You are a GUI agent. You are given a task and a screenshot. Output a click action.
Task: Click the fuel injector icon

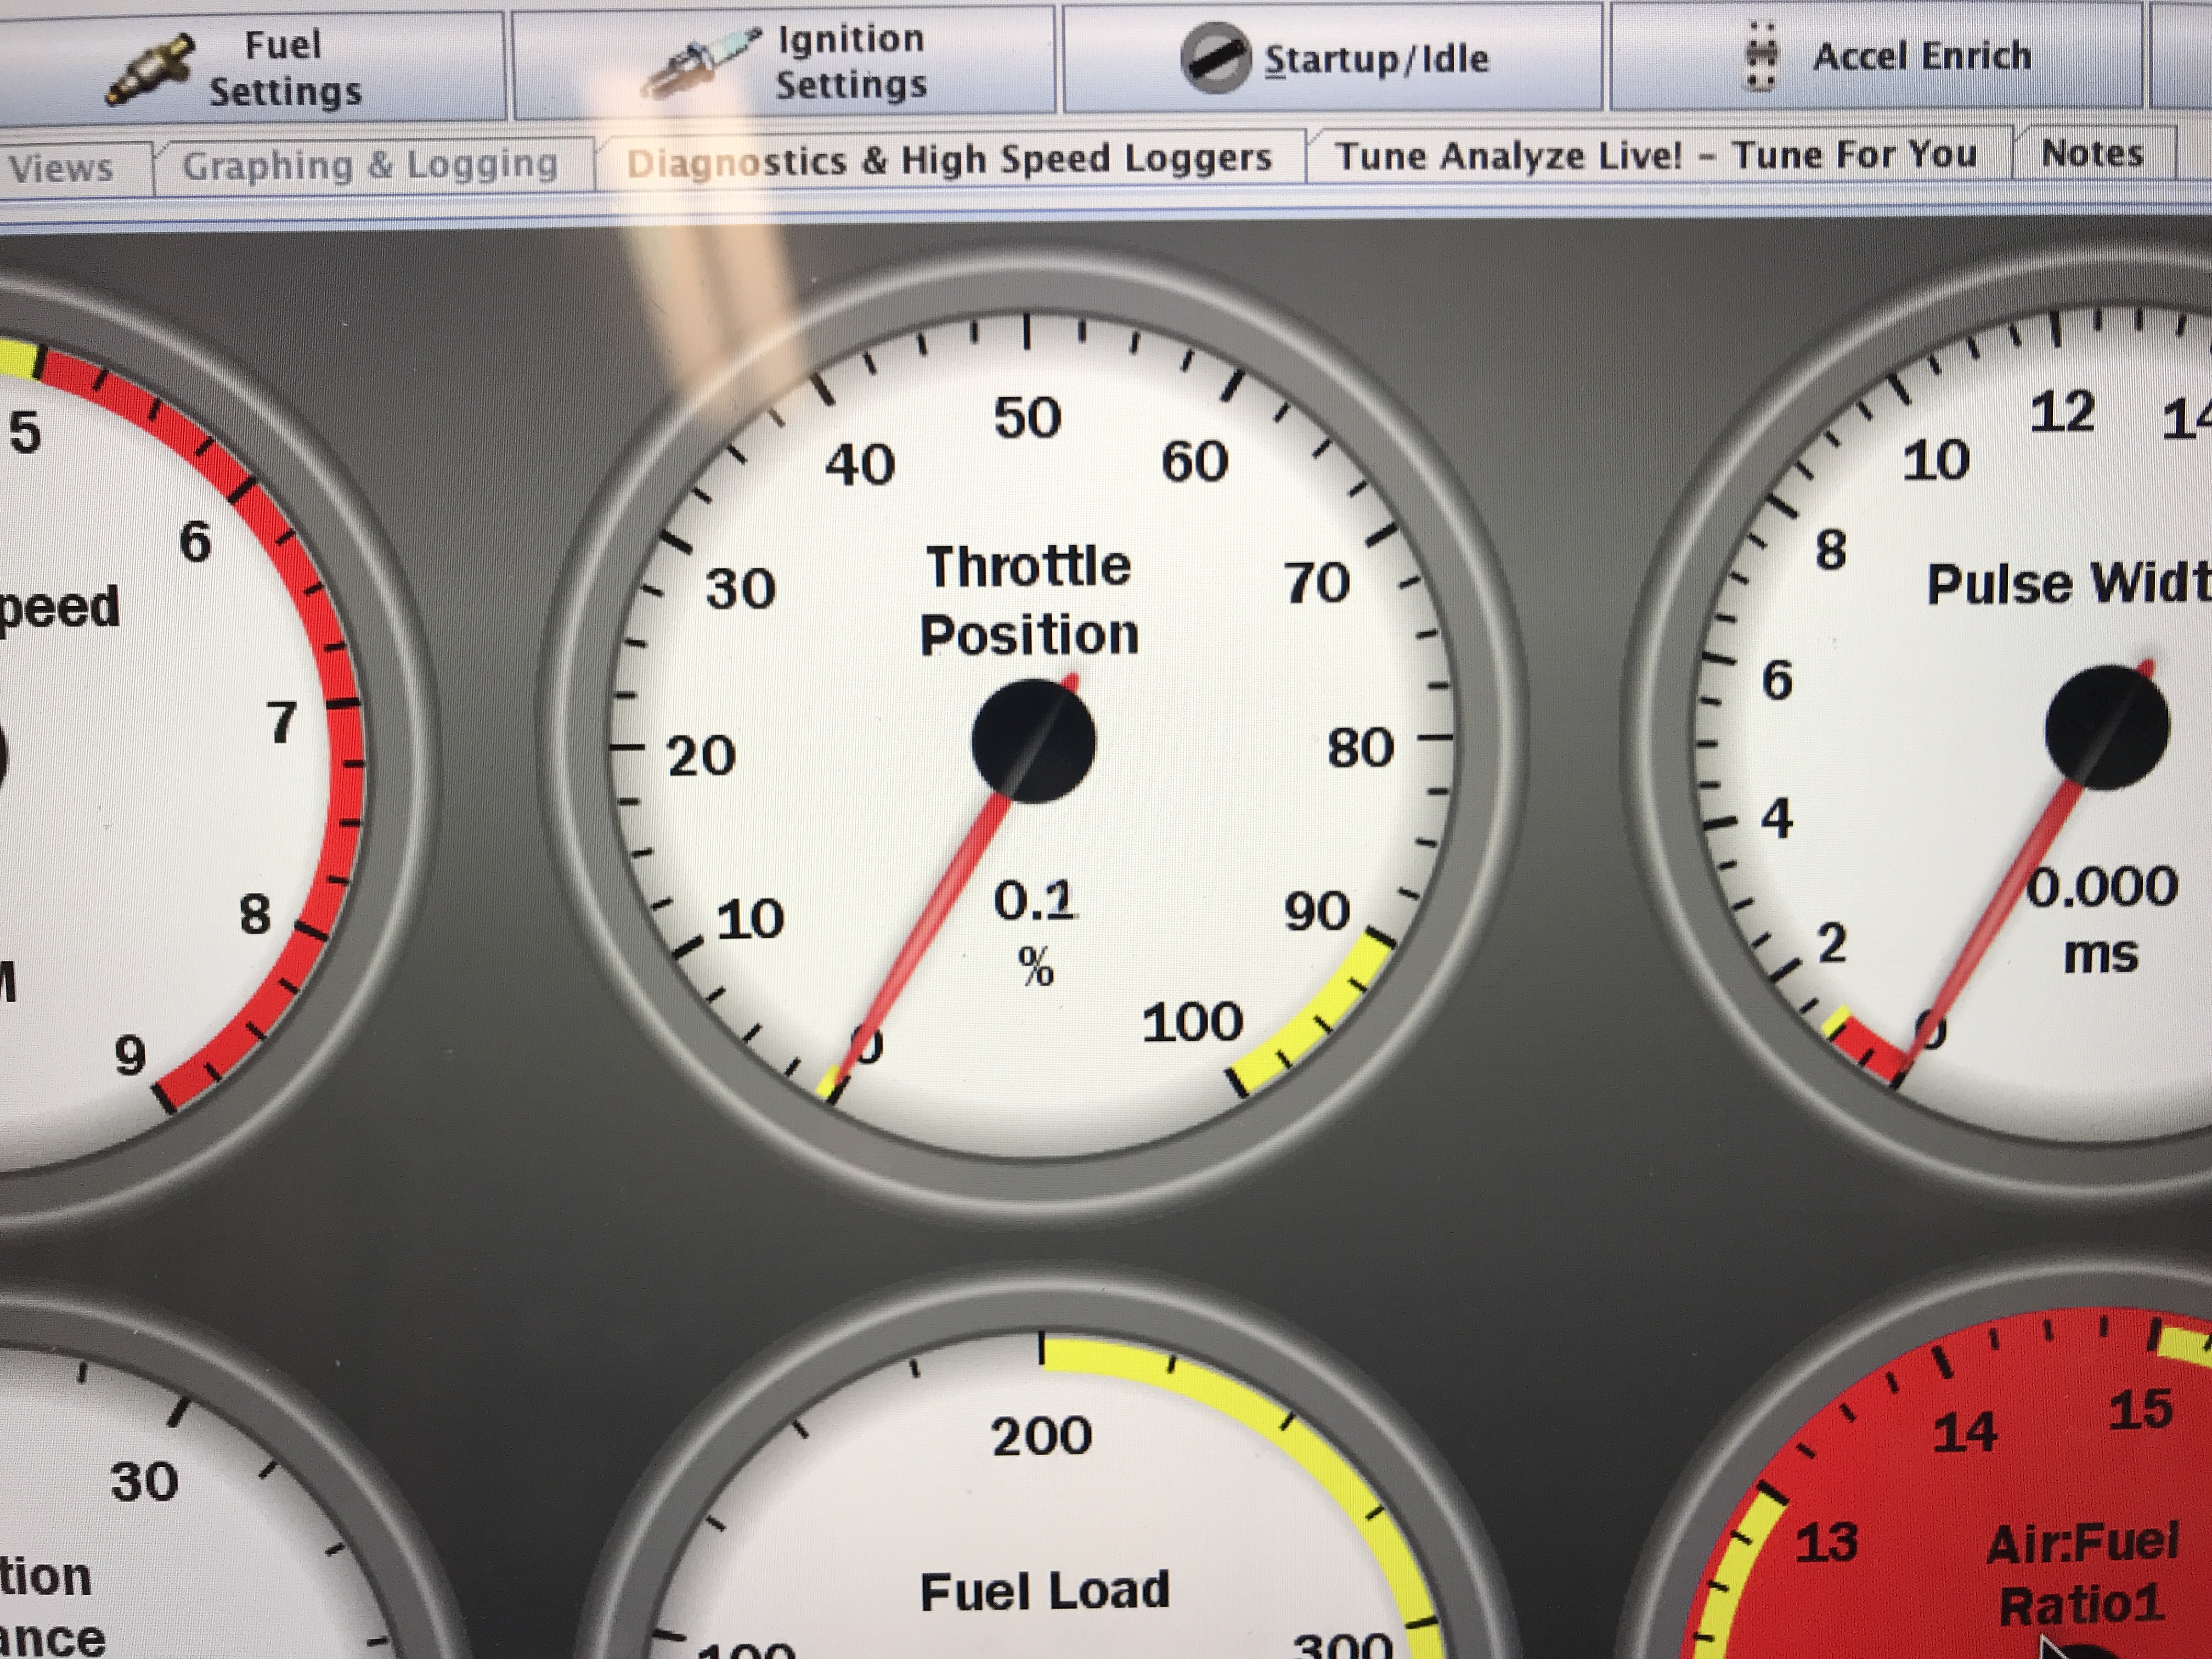[150, 69]
